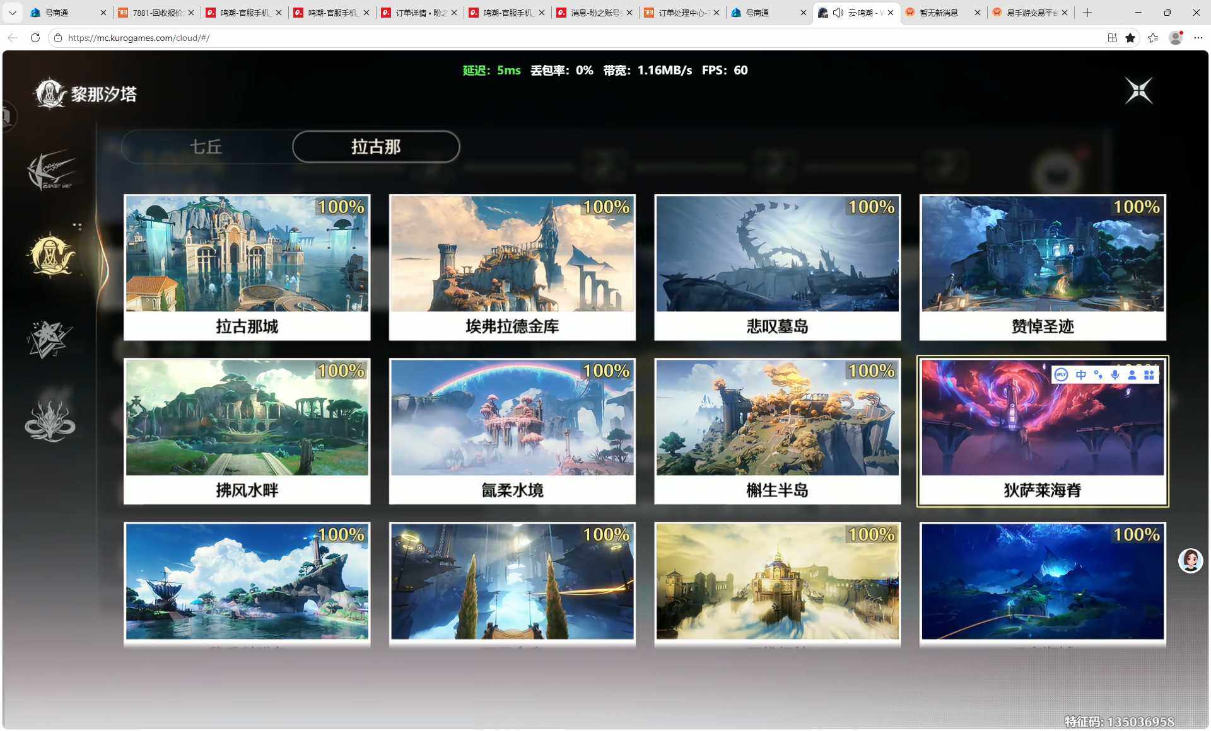Open a new browser tab

[1087, 13]
